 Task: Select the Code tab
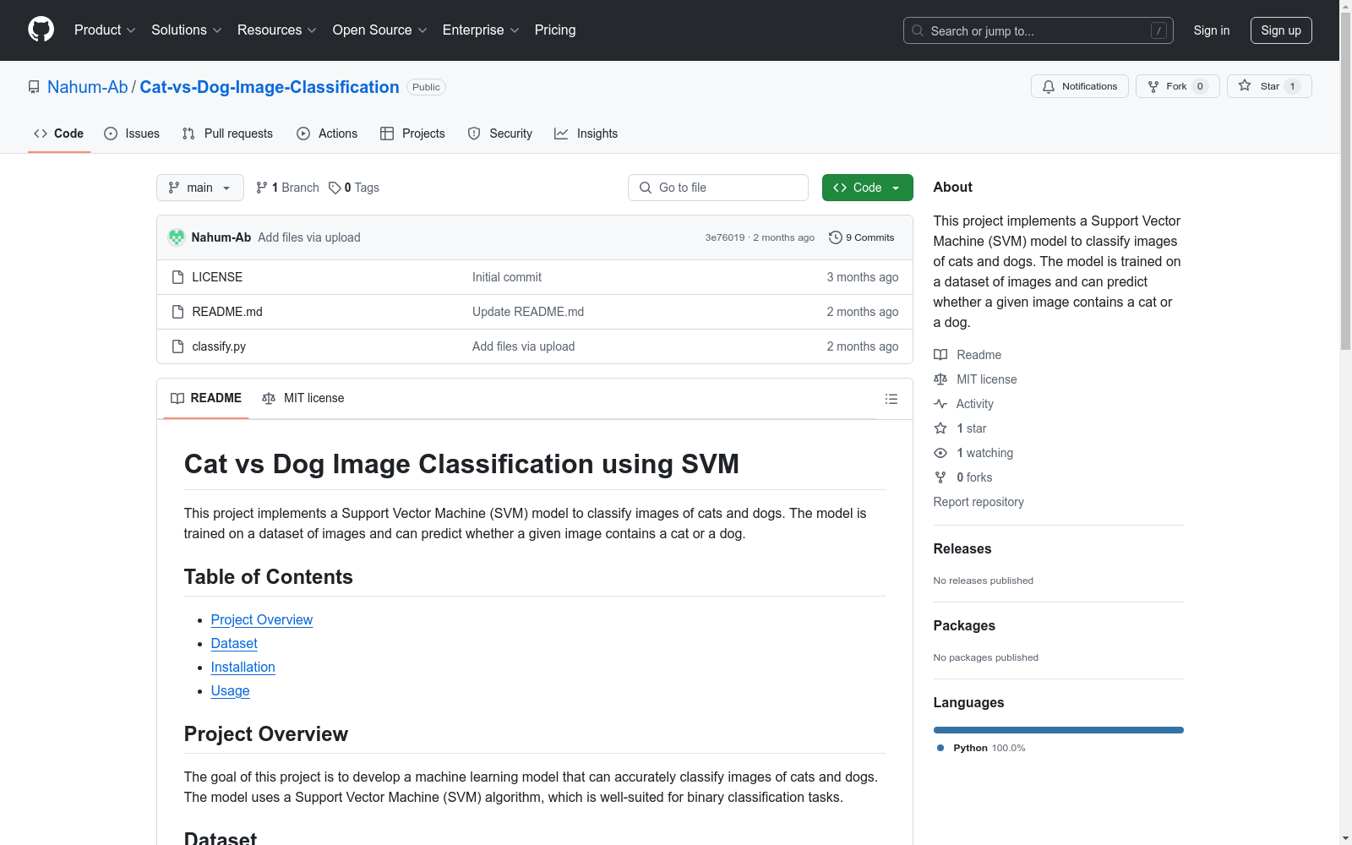click(58, 134)
